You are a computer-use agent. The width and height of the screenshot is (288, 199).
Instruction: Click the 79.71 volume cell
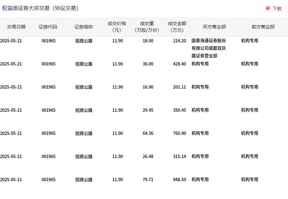[x=148, y=180]
